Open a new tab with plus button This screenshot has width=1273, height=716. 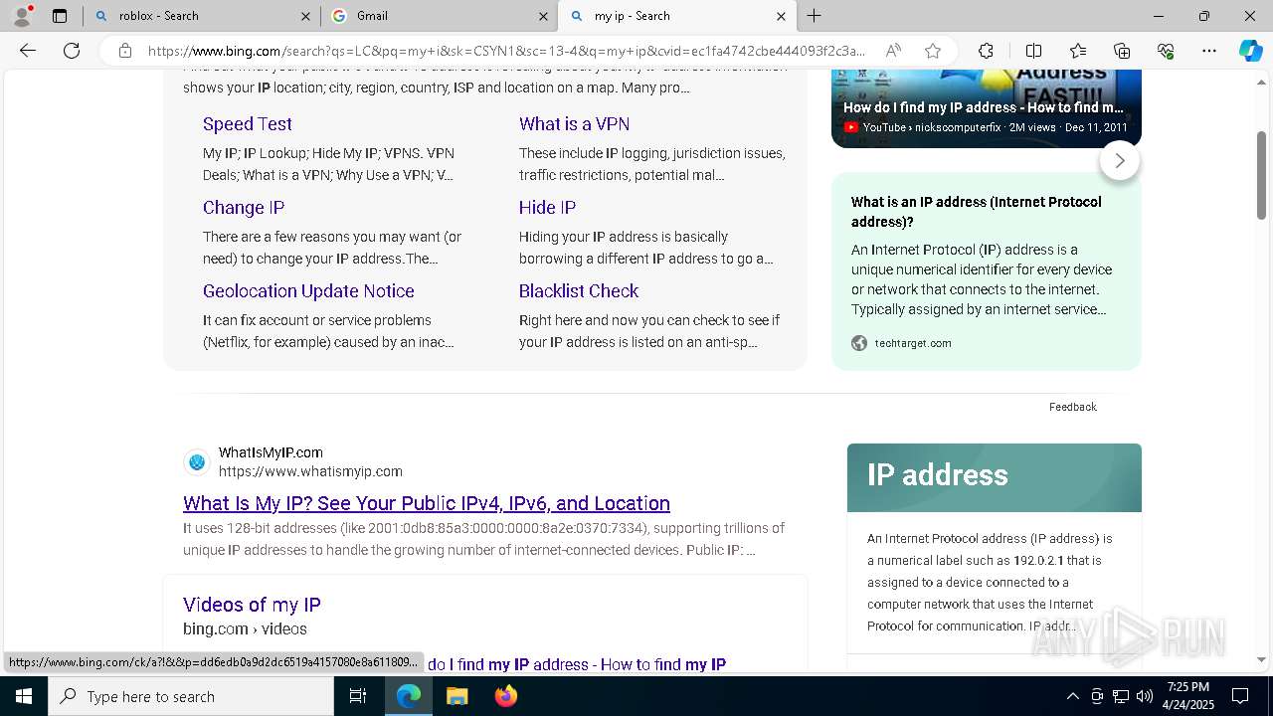(x=814, y=16)
